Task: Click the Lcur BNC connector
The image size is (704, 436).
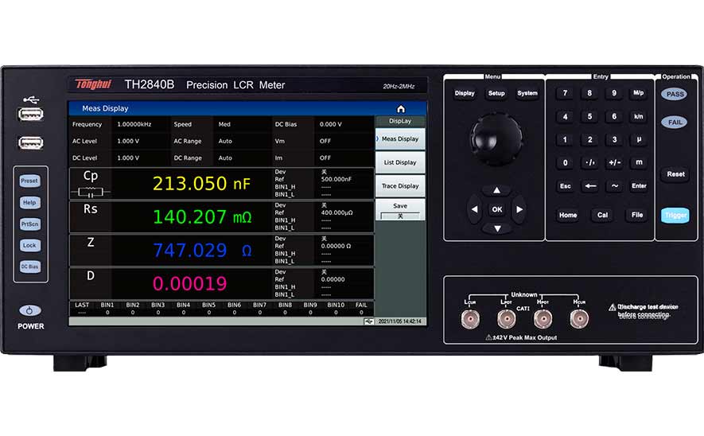Action: pyautogui.click(x=470, y=319)
